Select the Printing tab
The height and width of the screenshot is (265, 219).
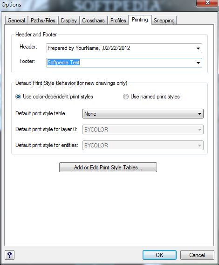[140, 20]
